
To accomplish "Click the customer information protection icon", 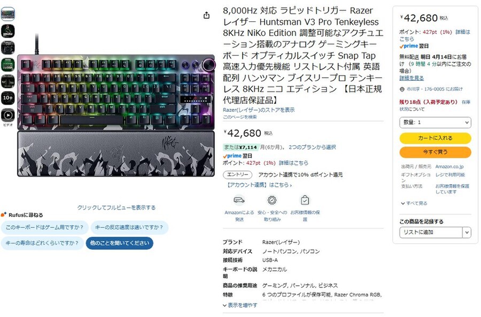I will click(x=305, y=200).
